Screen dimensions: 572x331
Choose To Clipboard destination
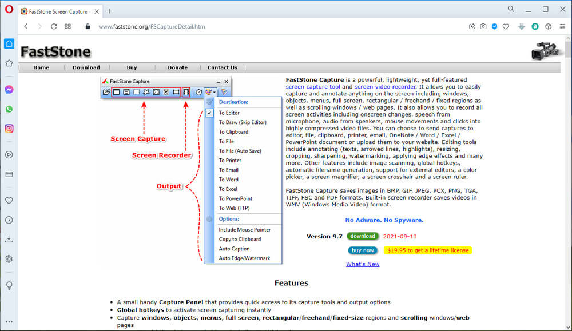click(233, 132)
